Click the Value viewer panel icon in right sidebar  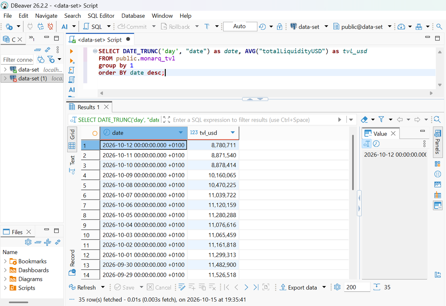point(437,205)
